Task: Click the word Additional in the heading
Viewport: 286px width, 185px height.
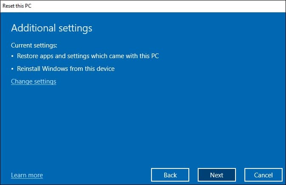Action: [34, 28]
